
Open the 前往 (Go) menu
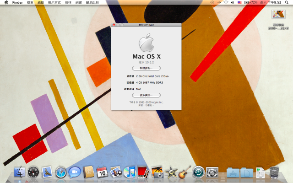pyautogui.click(x=68, y=2)
